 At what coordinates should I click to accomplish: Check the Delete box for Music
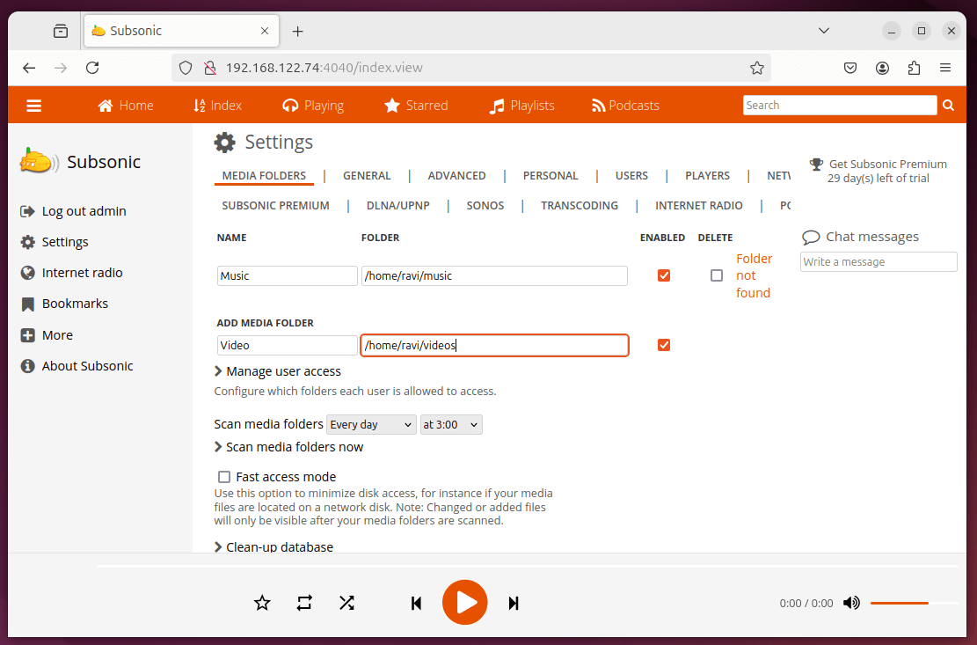click(x=717, y=275)
